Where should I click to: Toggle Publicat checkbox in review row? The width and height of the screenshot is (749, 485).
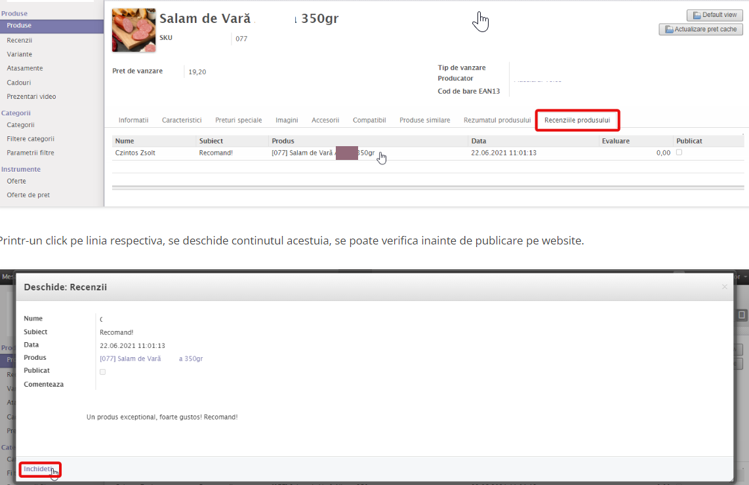[679, 152]
